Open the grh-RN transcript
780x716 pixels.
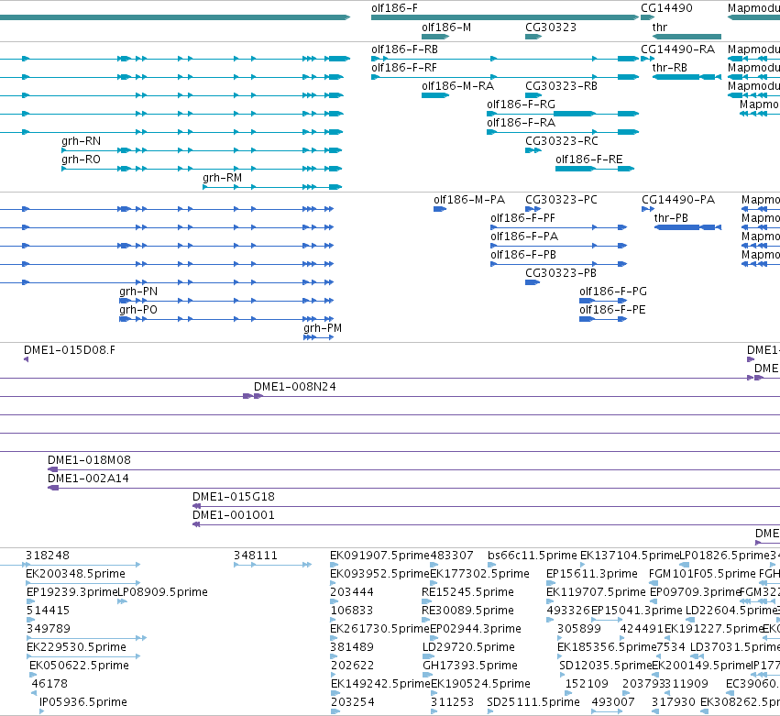[202, 150]
